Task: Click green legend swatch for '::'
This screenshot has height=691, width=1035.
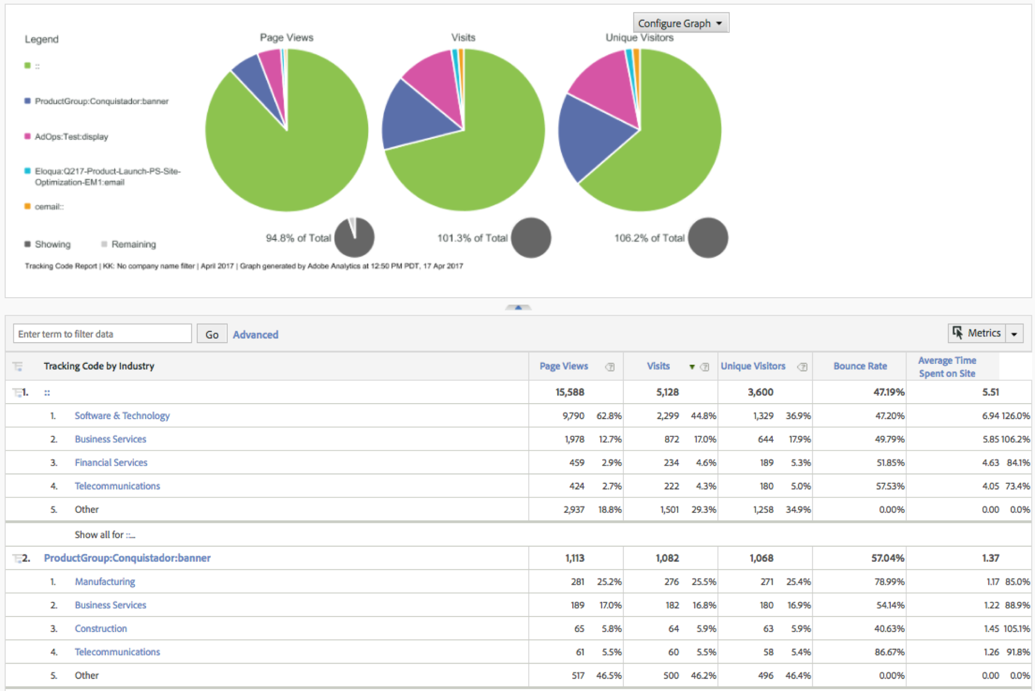Action: click(x=27, y=66)
